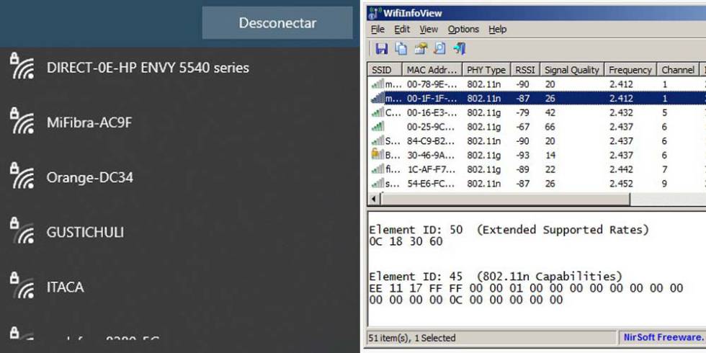Open the File menu
The image size is (706, 353).
pyautogui.click(x=377, y=30)
